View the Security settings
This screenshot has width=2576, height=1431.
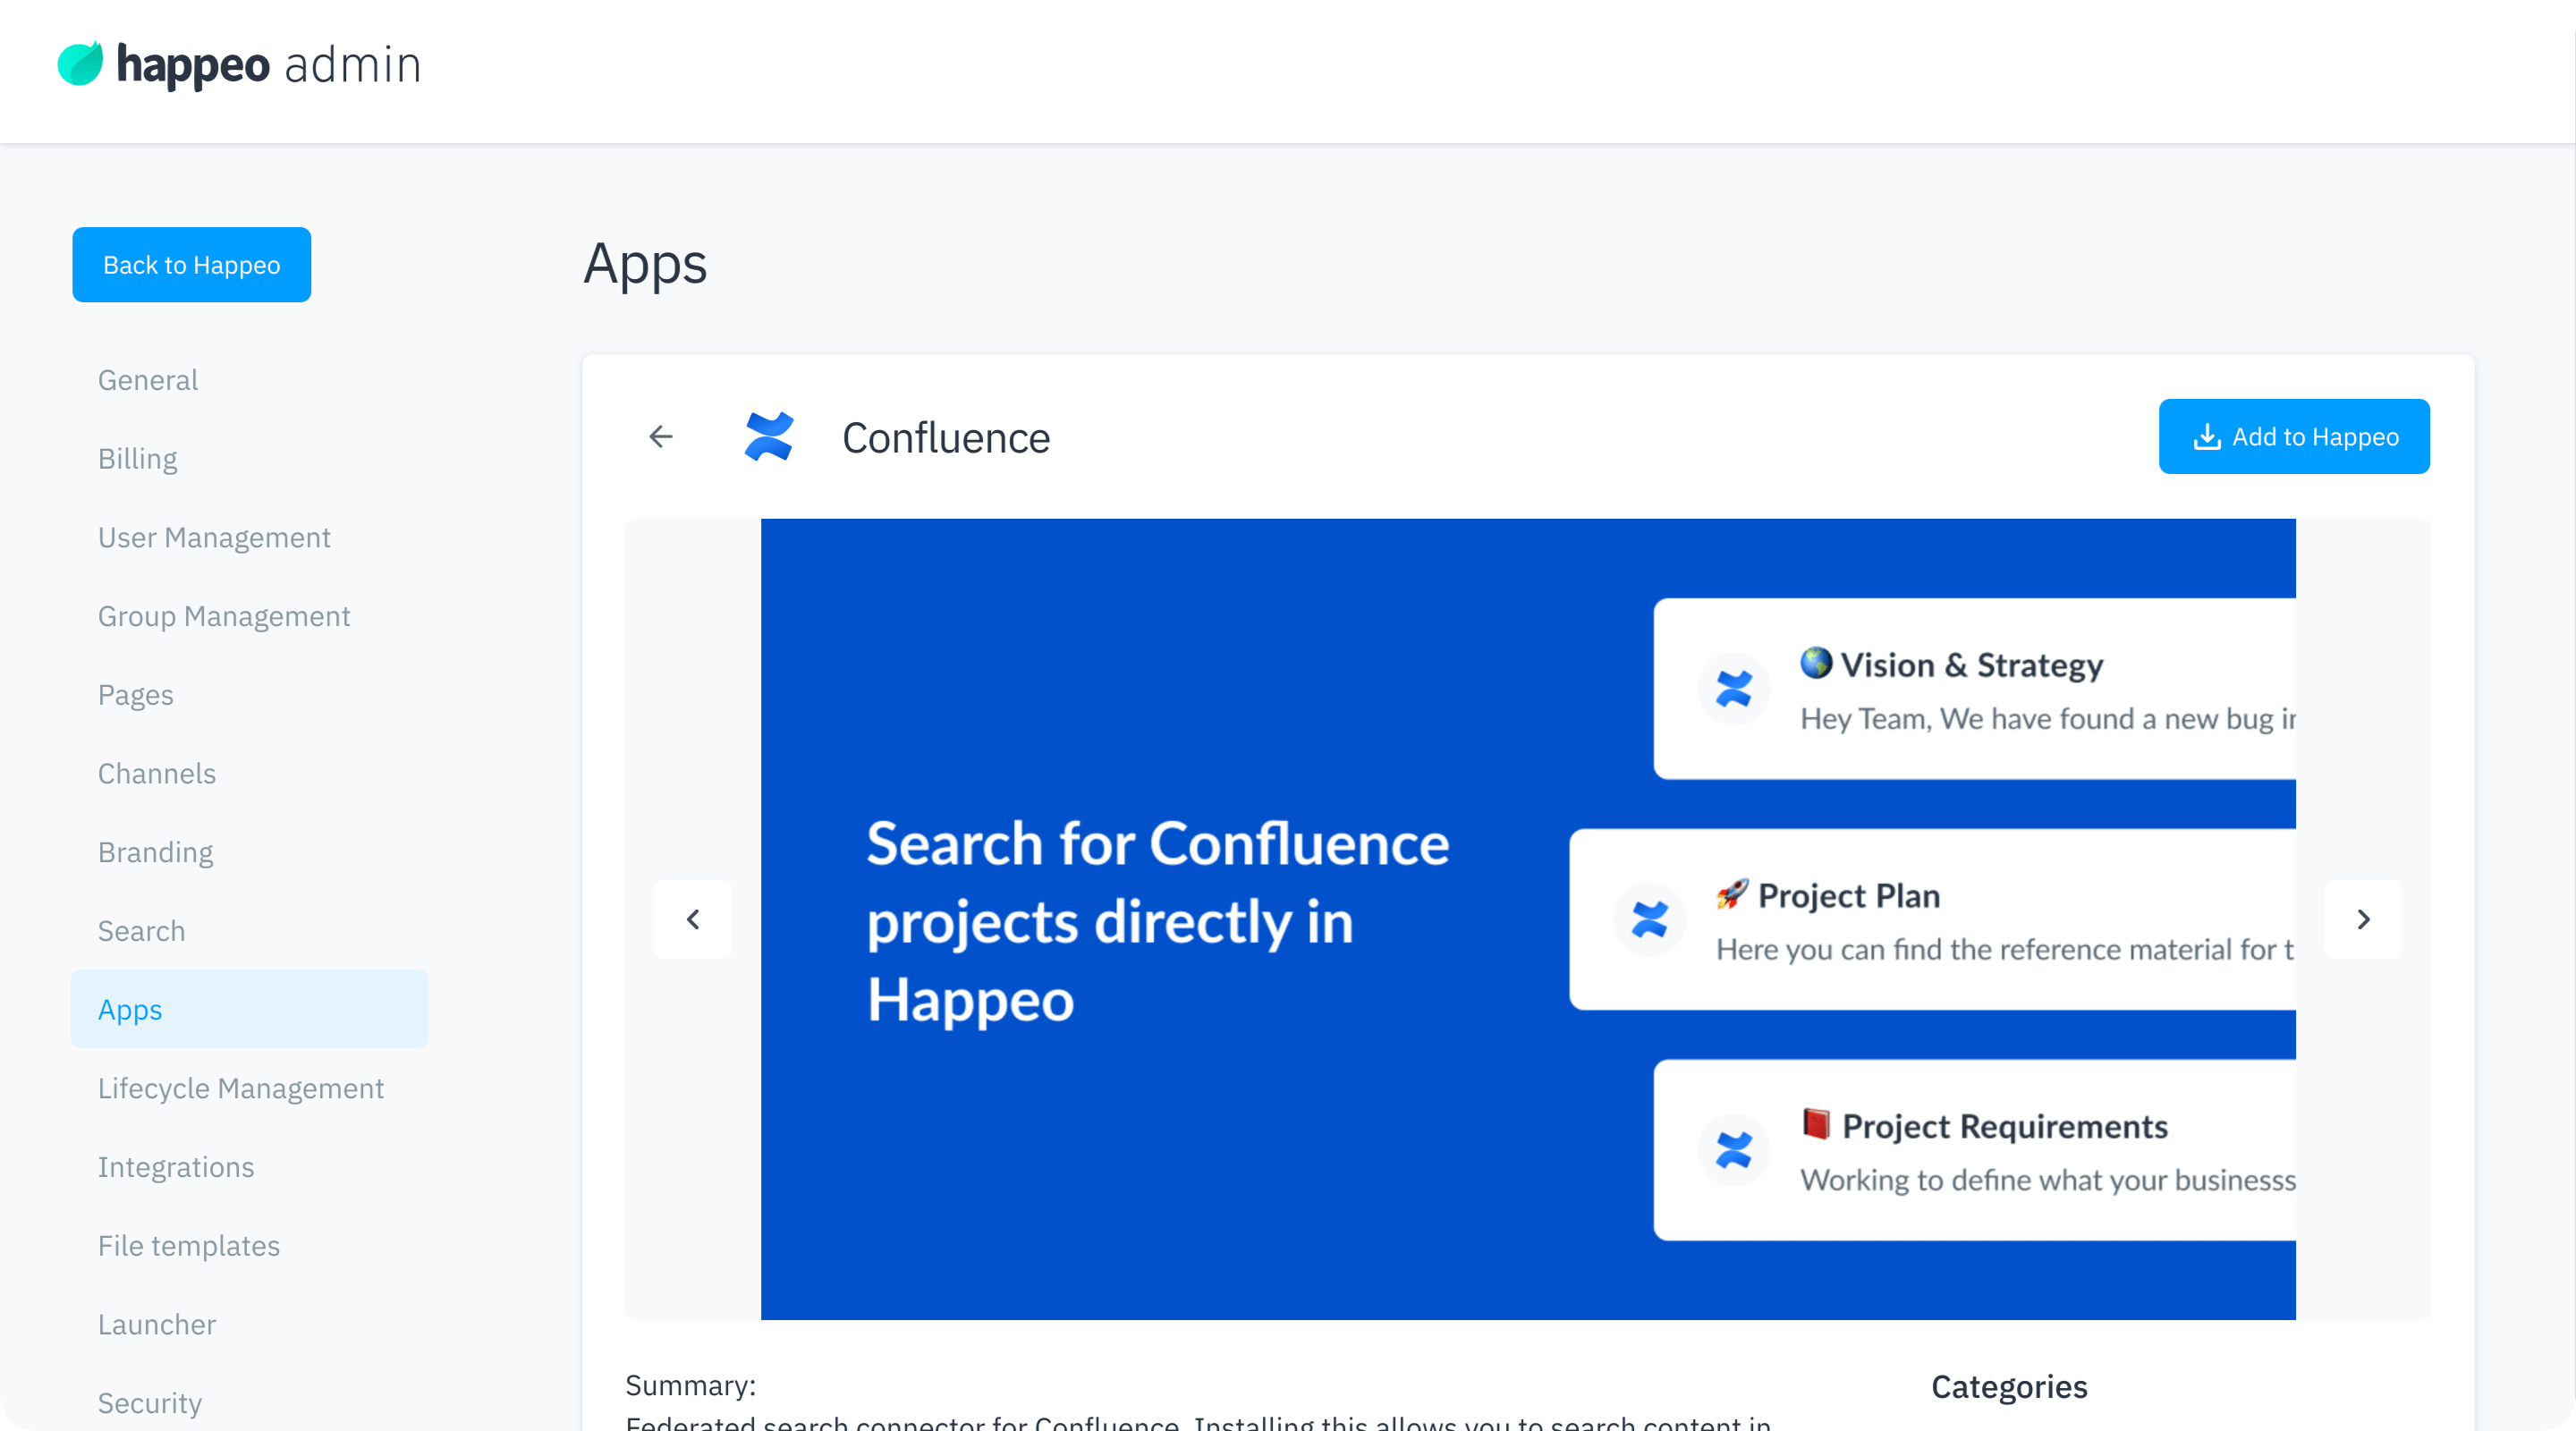(x=150, y=1402)
